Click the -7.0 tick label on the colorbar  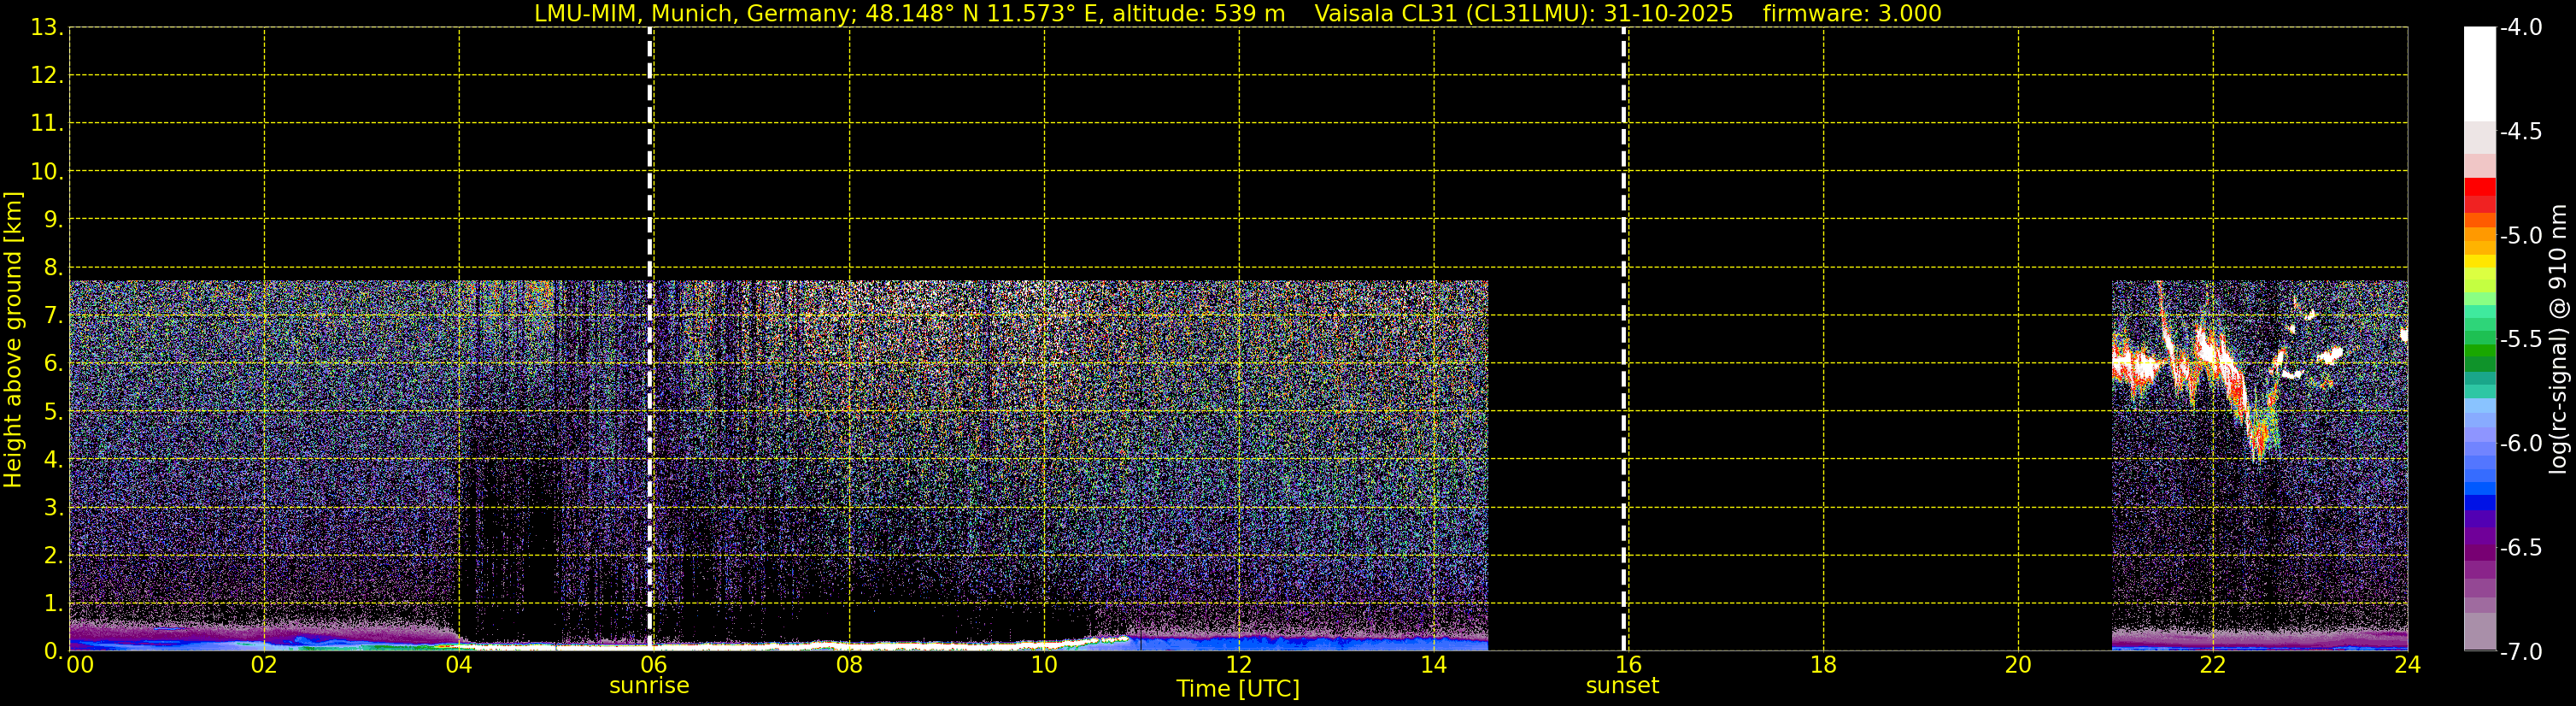pos(2520,652)
